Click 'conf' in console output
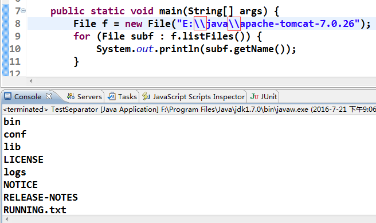Screen dimensions: 376x223 point(15,135)
